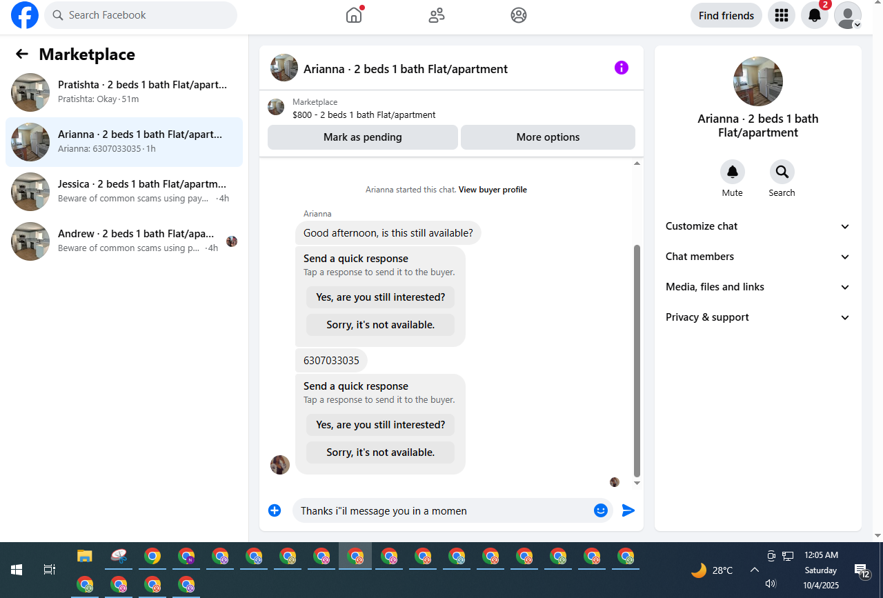Open the Facebook menu grid icon

coord(782,15)
